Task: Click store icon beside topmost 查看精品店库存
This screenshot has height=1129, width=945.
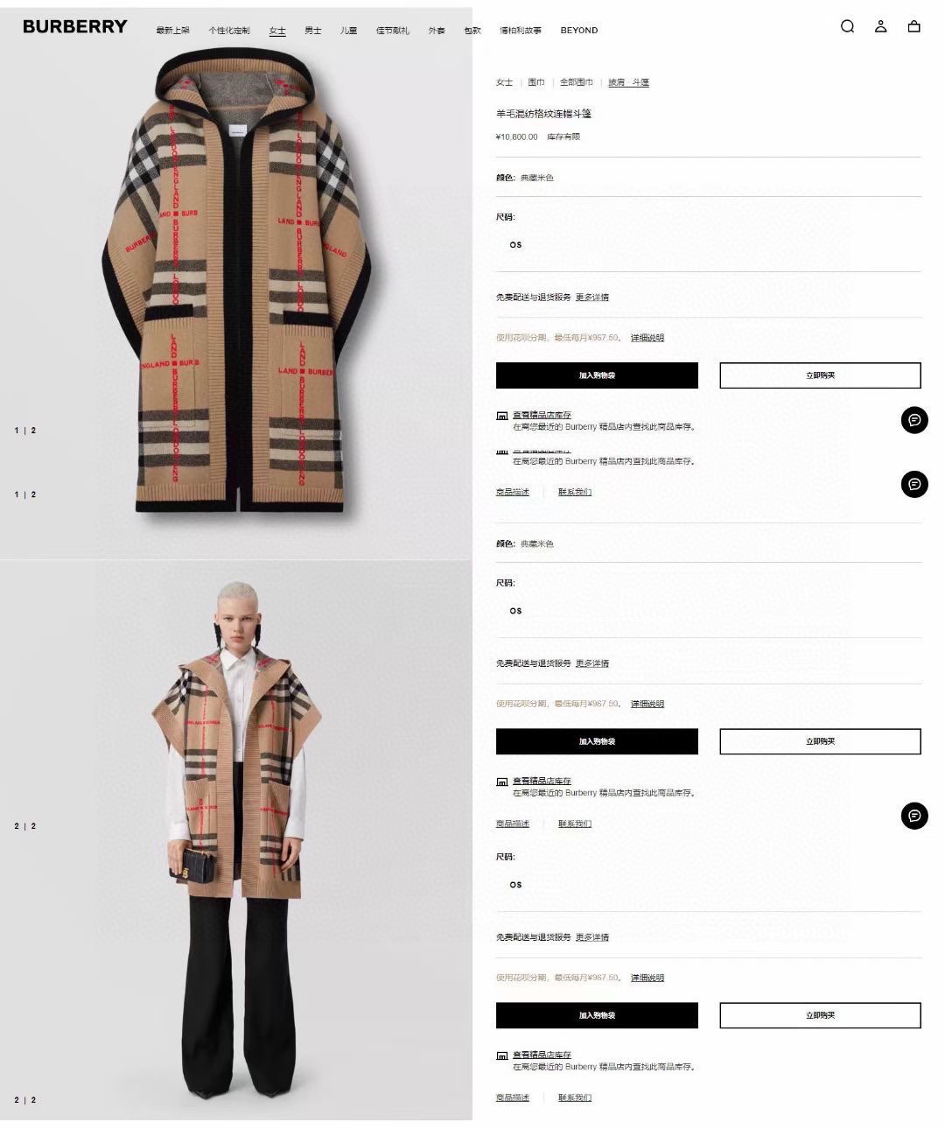Action: click(x=501, y=416)
